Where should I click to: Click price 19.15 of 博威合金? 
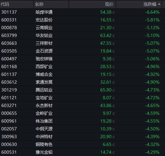pyautogui.click(x=106, y=74)
